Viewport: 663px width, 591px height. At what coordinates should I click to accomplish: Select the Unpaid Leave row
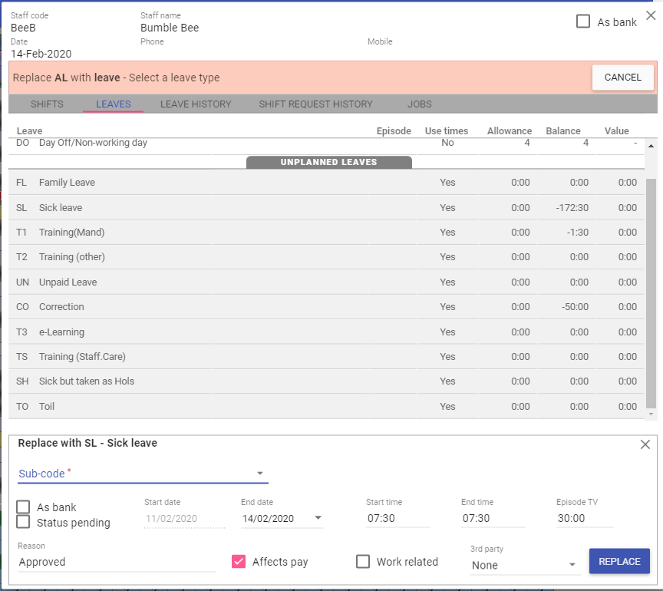click(x=230, y=282)
